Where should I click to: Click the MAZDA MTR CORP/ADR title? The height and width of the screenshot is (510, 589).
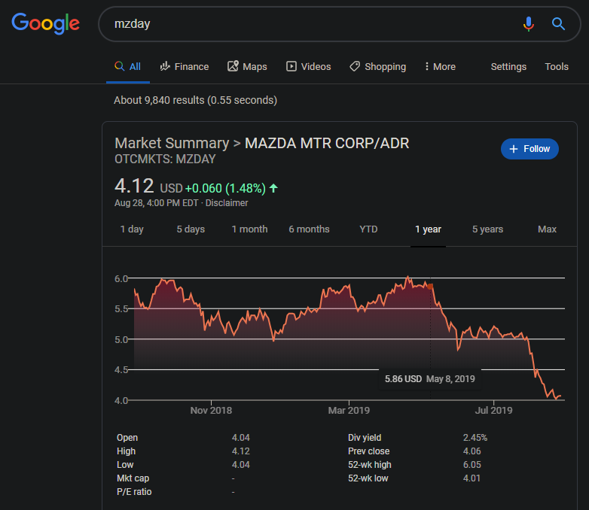tap(327, 144)
